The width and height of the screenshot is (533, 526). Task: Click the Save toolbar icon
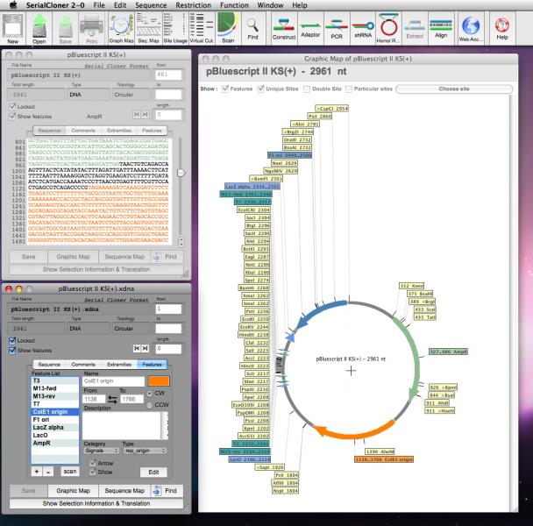click(65, 28)
